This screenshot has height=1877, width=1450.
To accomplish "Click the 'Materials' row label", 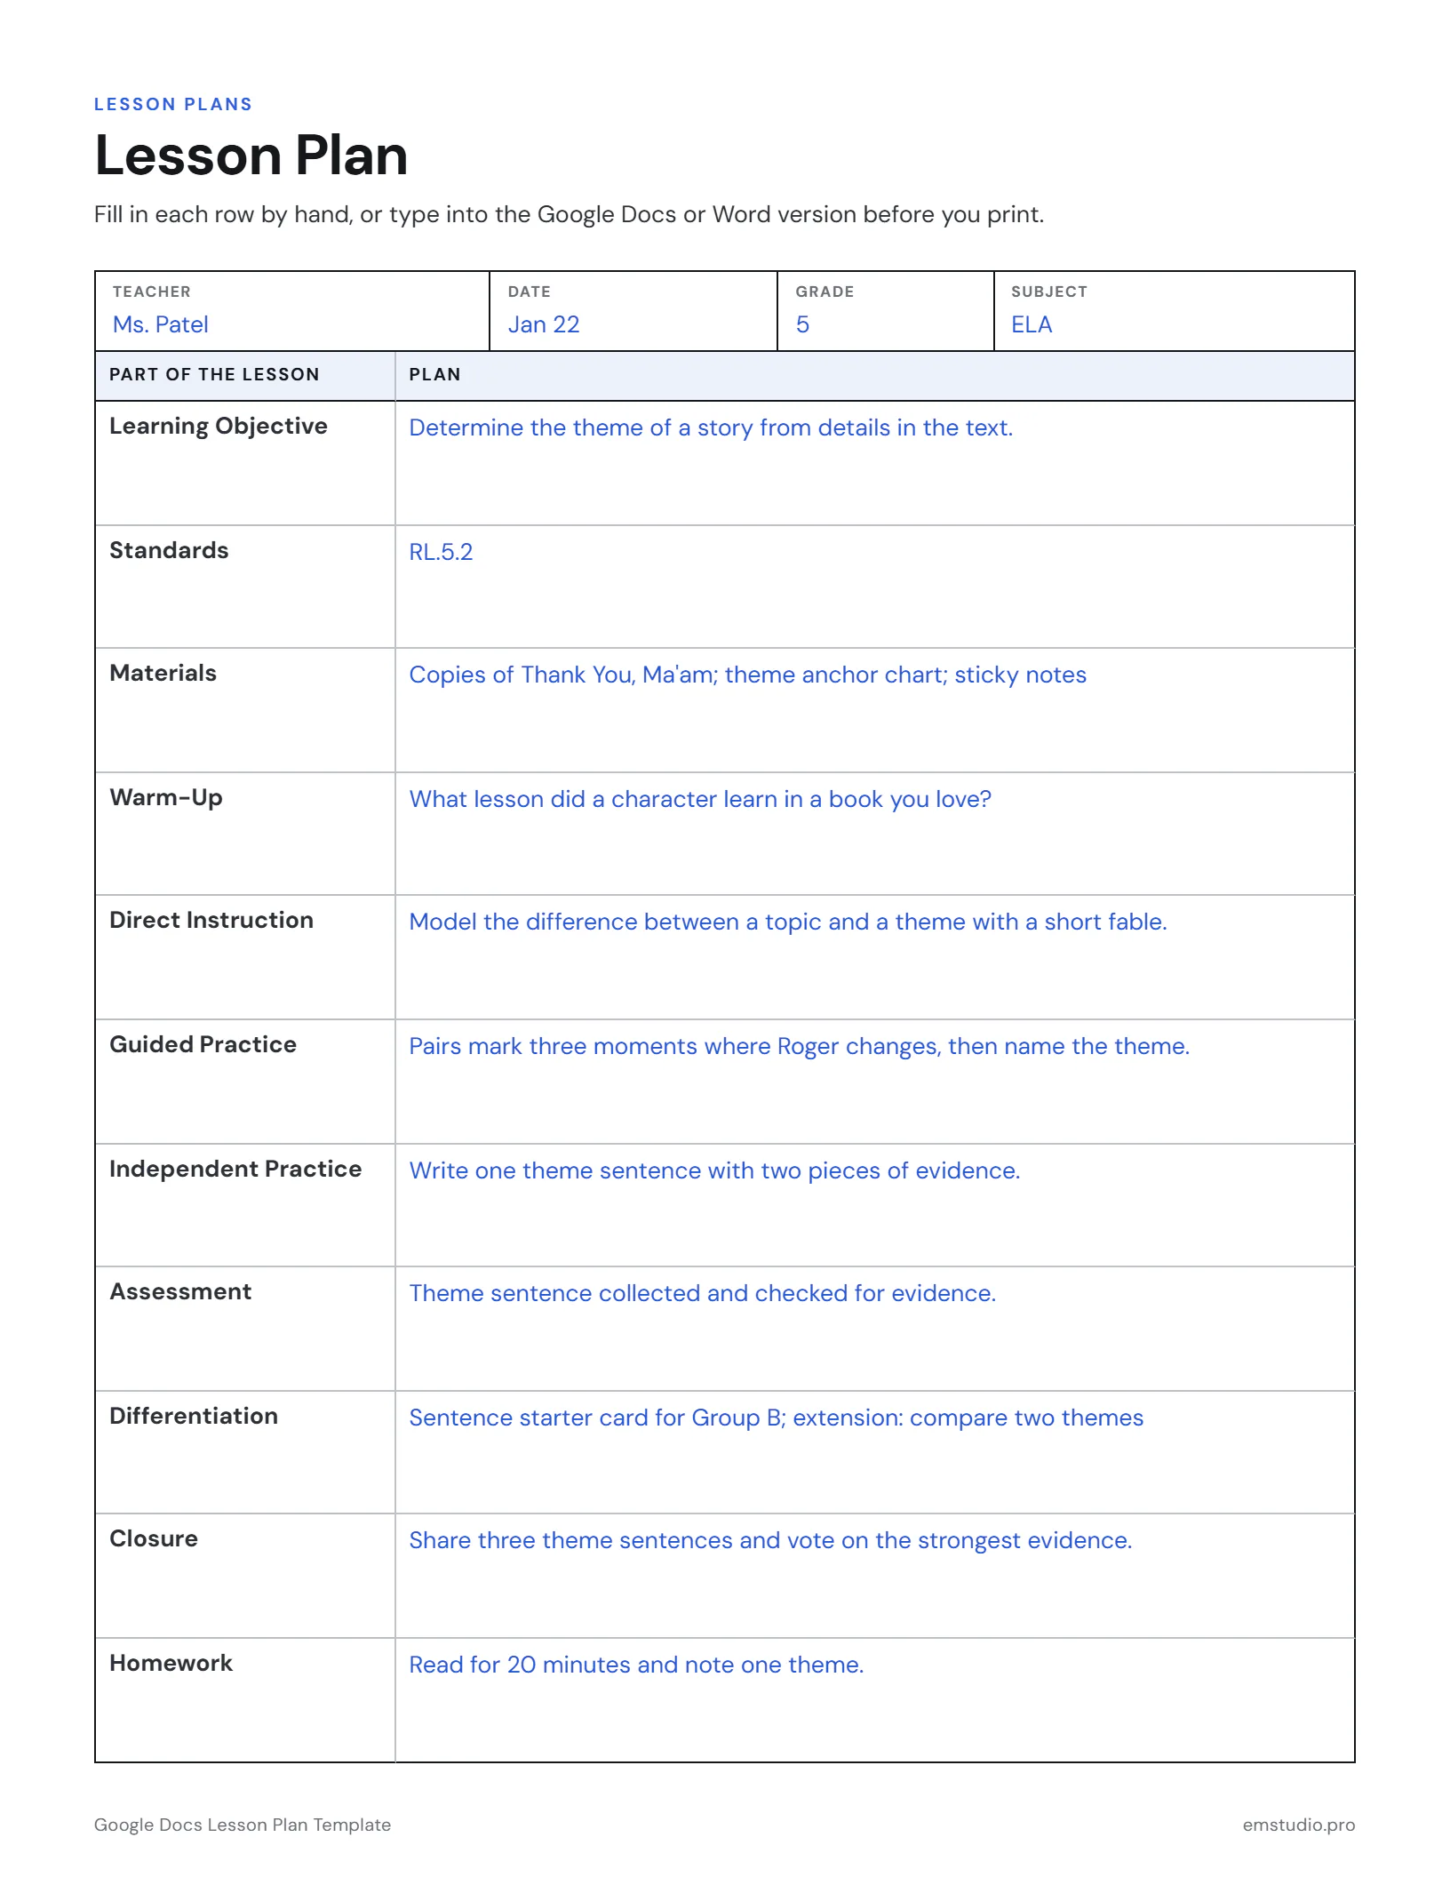I will 163,673.
